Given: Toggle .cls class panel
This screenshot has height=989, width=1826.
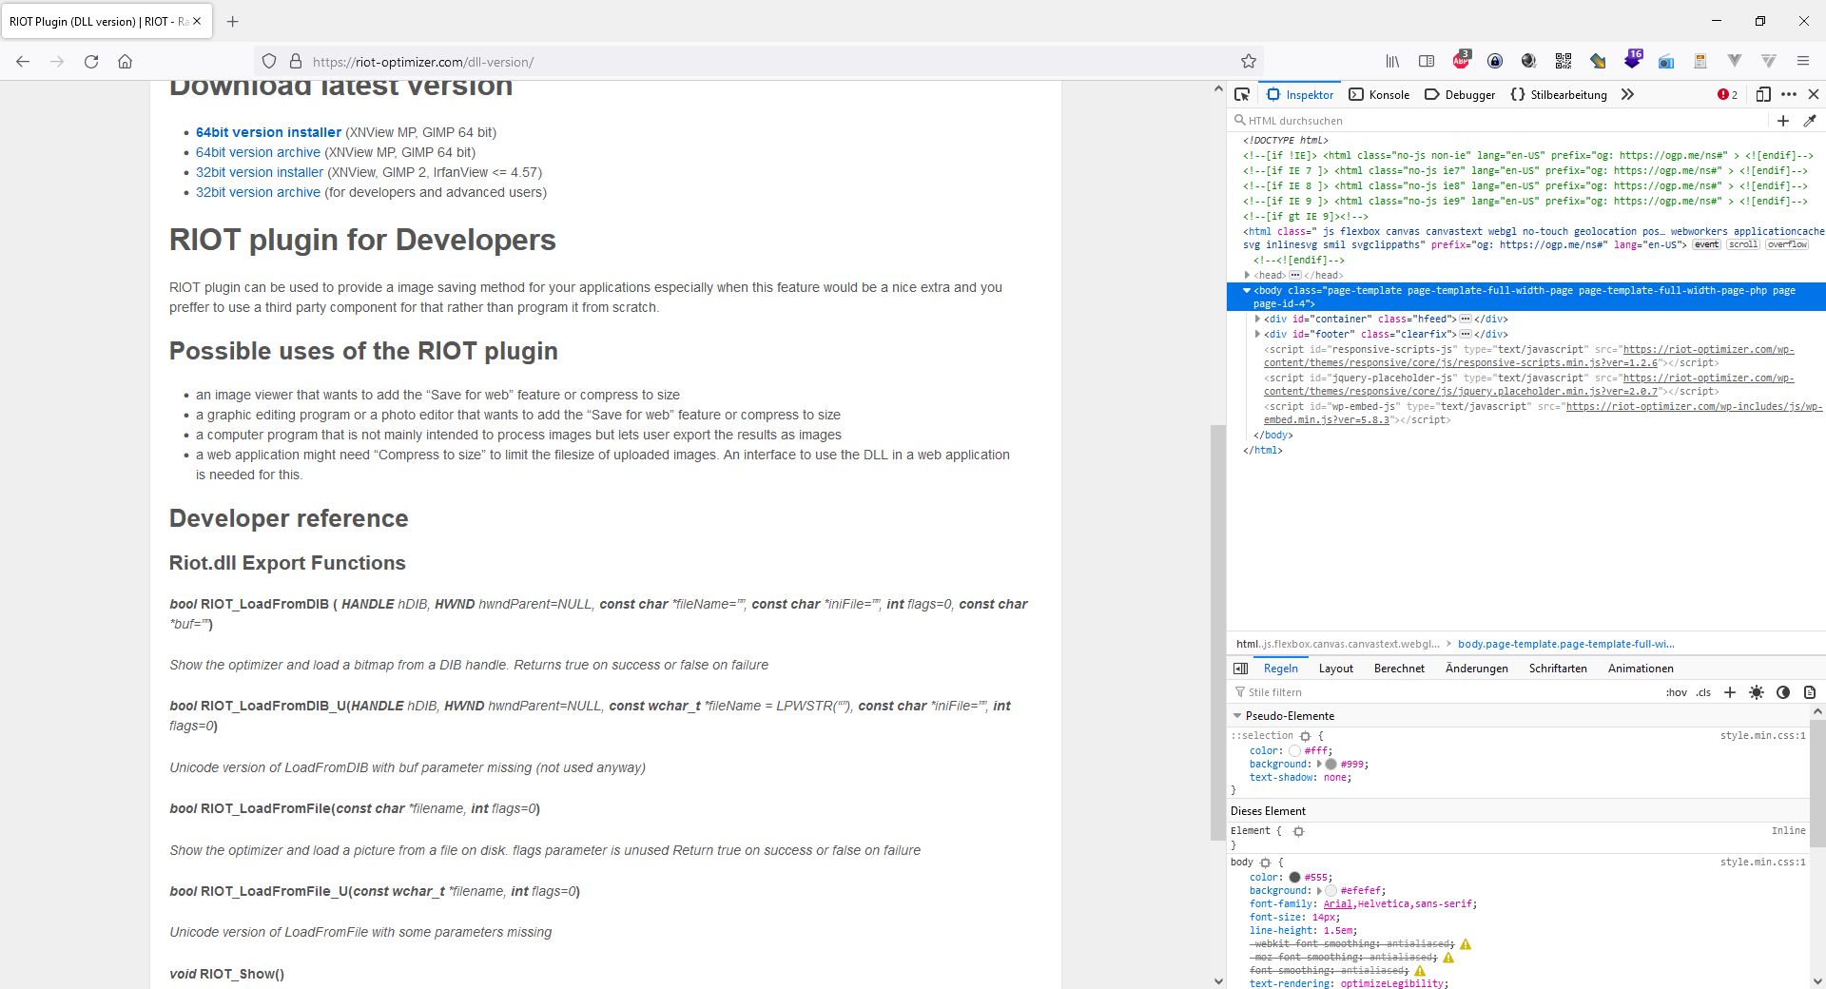Looking at the screenshot, I should coord(1703,692).
